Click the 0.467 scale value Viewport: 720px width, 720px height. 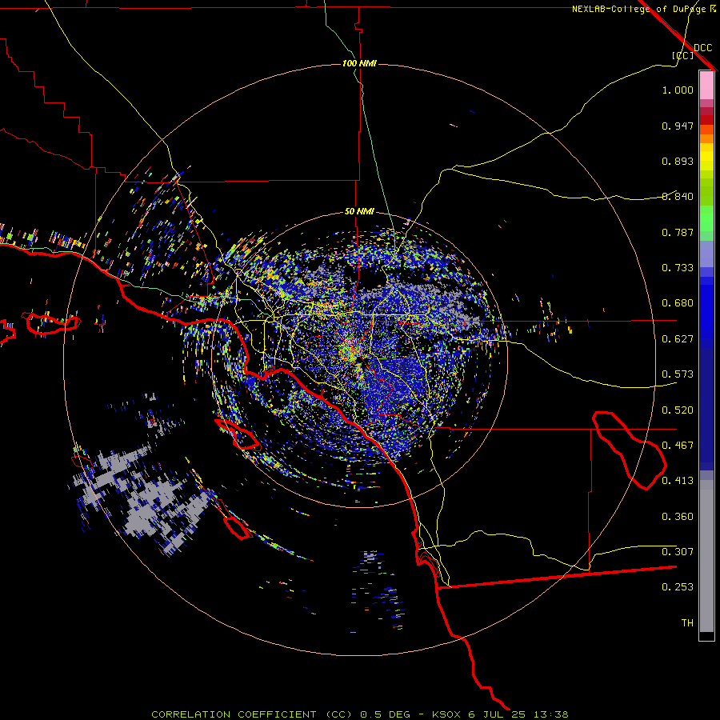pyautogui.click(x=678, y=446)
